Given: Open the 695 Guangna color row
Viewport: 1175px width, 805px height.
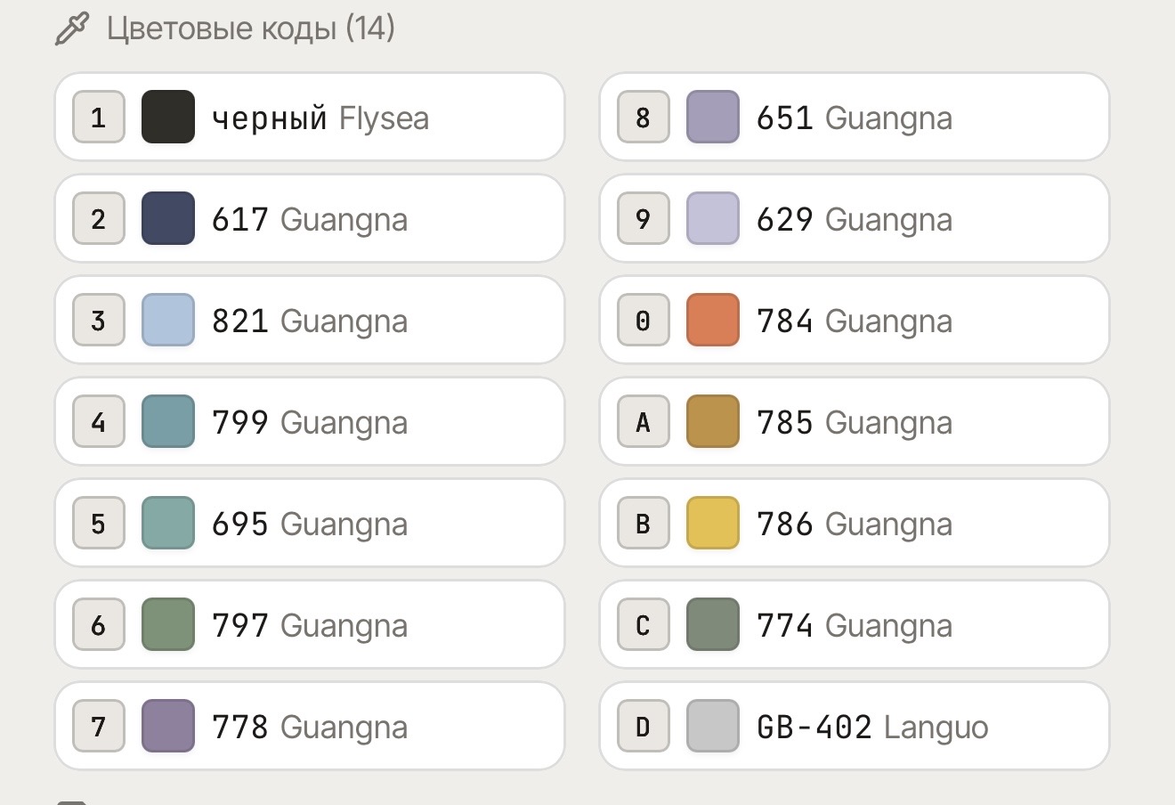Looking at the screenshot, I should pos(310,523).
